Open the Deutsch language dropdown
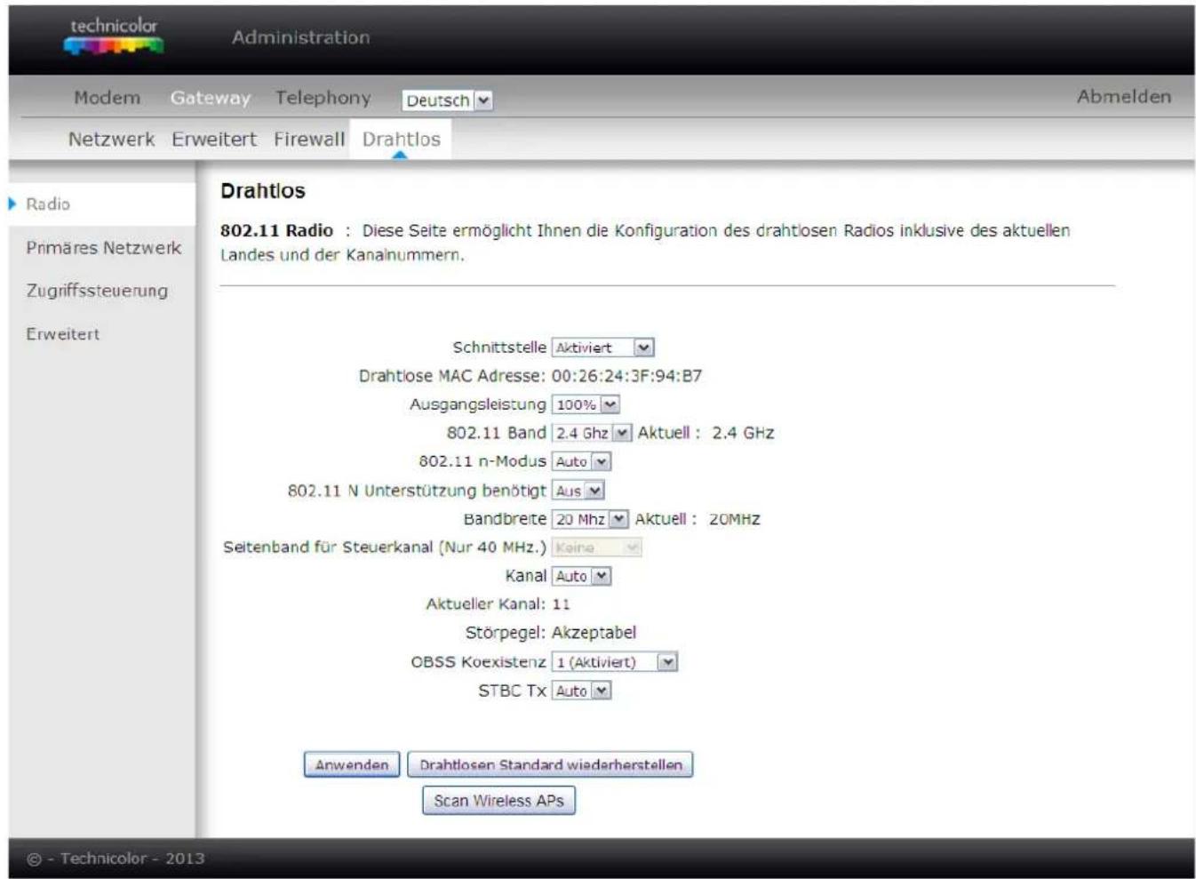 click(x=447, y=100)
